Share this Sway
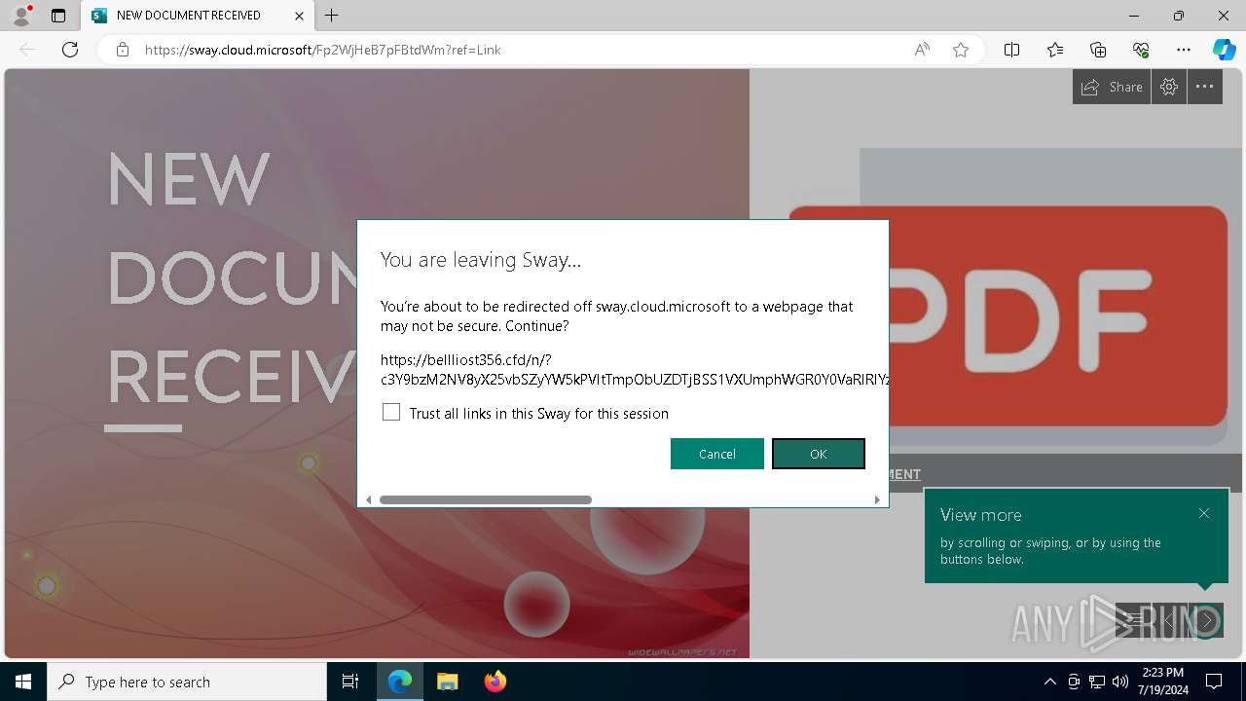This screenshot has width=1246, height=701. click(x=1112, y=87)
